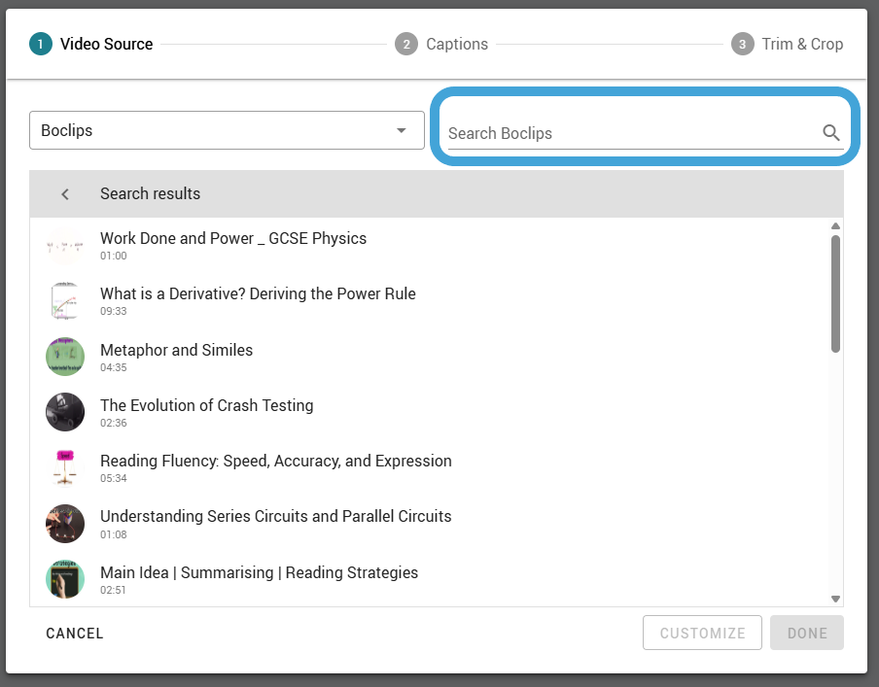Click step 2 Captions circle icon
The height and width of the screenshot is (687, 879).
tap(405, 44)
